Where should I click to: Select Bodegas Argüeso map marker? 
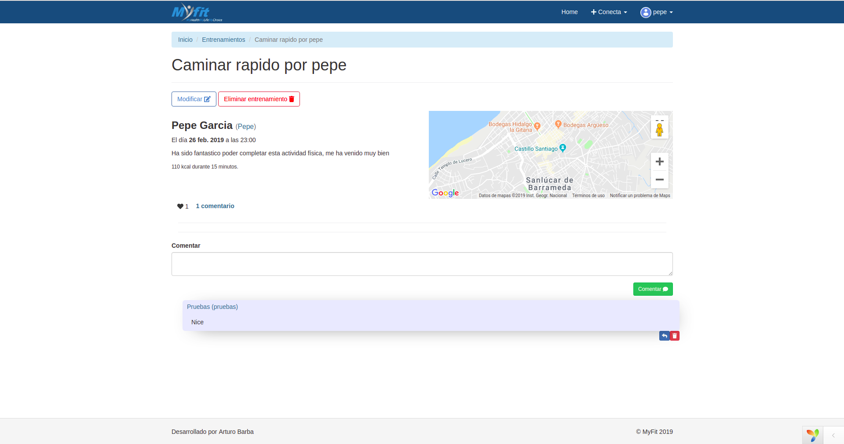[x=558, y=124]
